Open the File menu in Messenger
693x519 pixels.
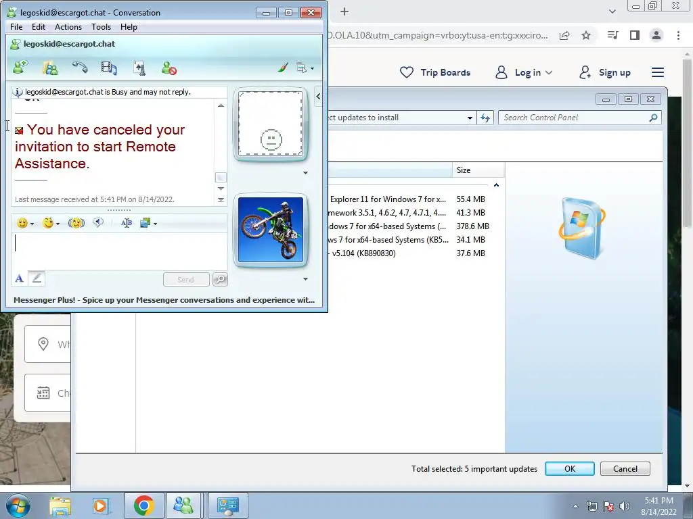pos(16,27)
